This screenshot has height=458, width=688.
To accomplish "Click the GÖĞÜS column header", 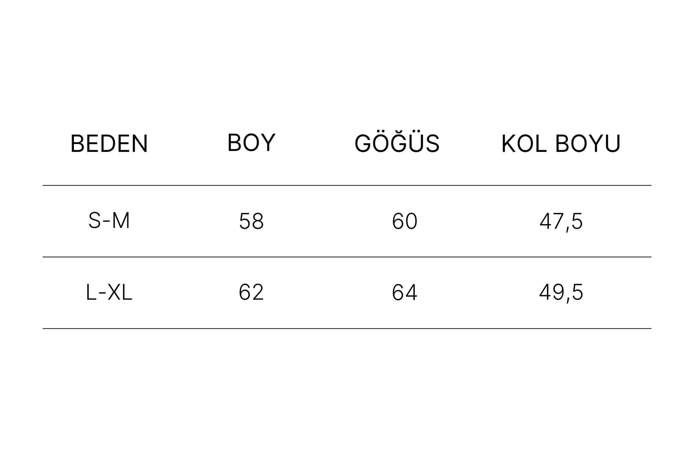I will (x=397, y=144).
